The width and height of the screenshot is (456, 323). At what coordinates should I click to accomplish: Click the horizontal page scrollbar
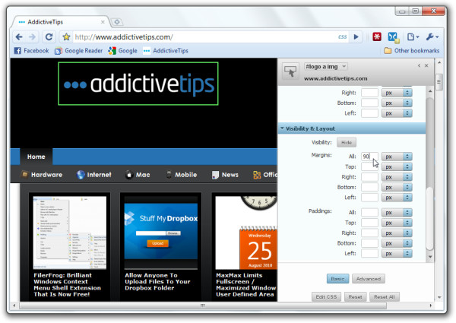pyautogui.click(x=203, y=306)
